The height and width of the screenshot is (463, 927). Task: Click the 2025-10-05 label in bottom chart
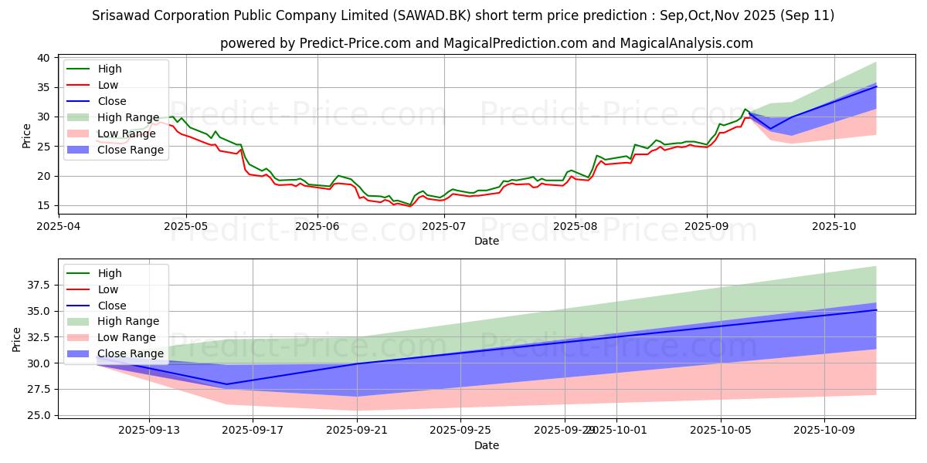721,431
